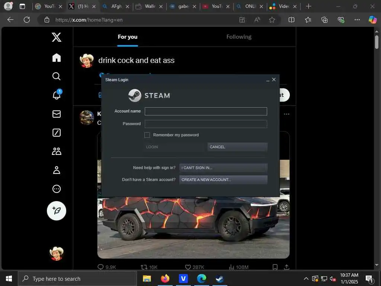Click the compose post feather button
Viewport: 381px width, 286px height.
tap(57, 211)
